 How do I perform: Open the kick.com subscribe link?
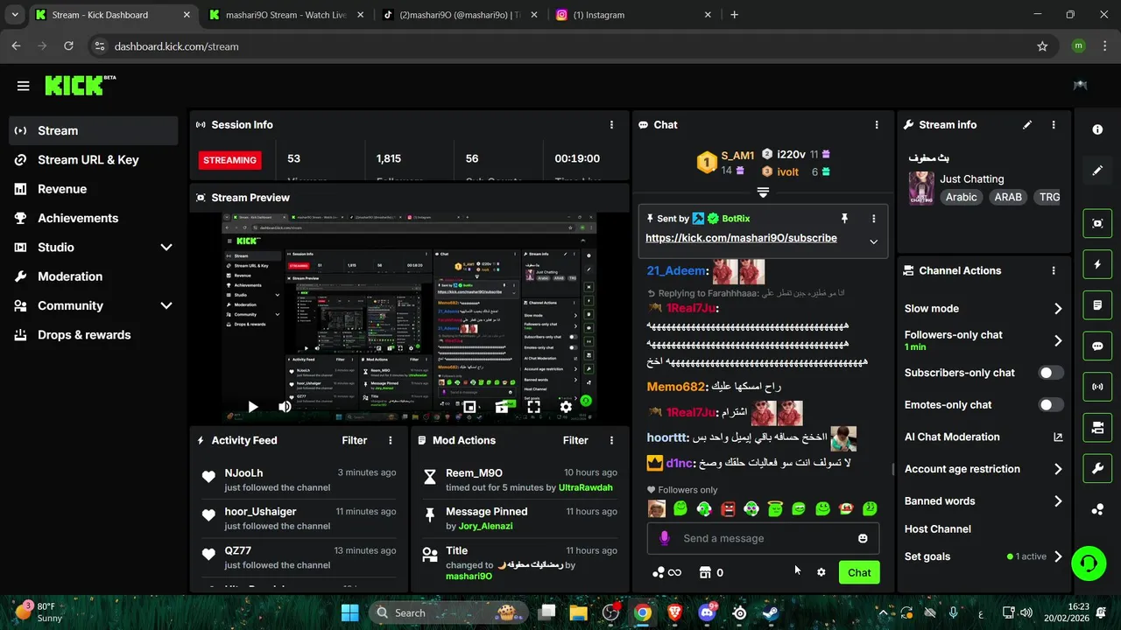741,238
